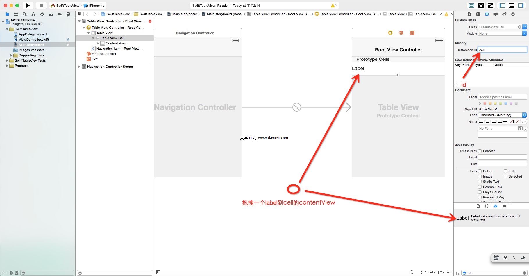529x276 pixels.
Task: Open the Assistant editor
Action: [481, 6]
